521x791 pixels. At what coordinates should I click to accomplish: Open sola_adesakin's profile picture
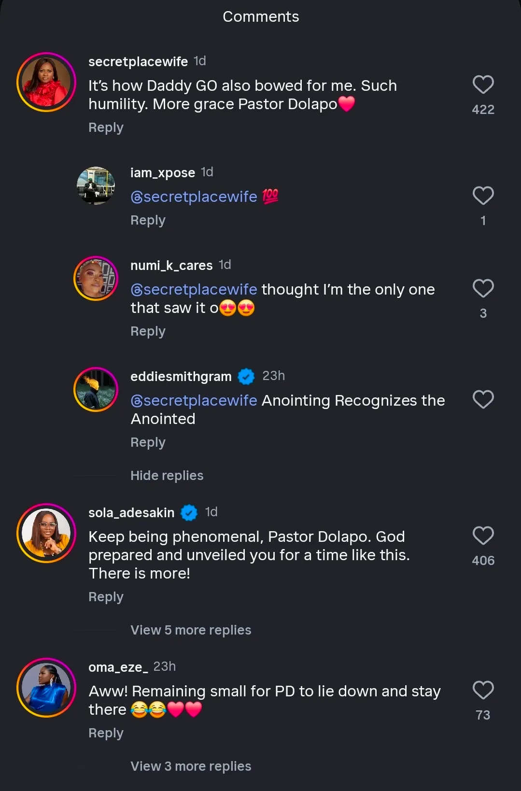tap(46, 533)
